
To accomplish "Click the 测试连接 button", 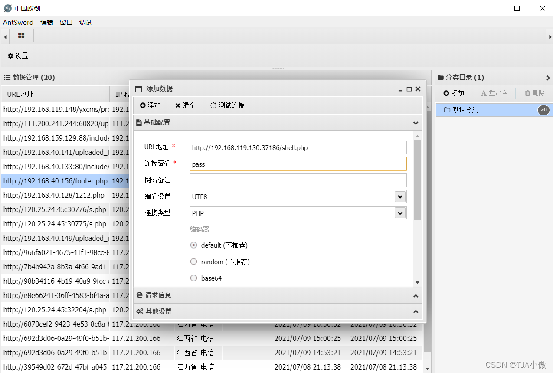I will [x=227, y=105].
